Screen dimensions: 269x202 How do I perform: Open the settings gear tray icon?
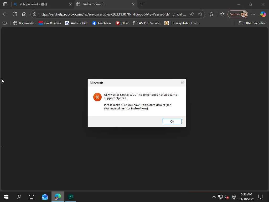pos(234,197)
